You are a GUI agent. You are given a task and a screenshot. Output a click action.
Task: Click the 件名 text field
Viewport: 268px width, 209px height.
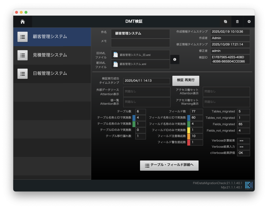click(x=140, y=34)
